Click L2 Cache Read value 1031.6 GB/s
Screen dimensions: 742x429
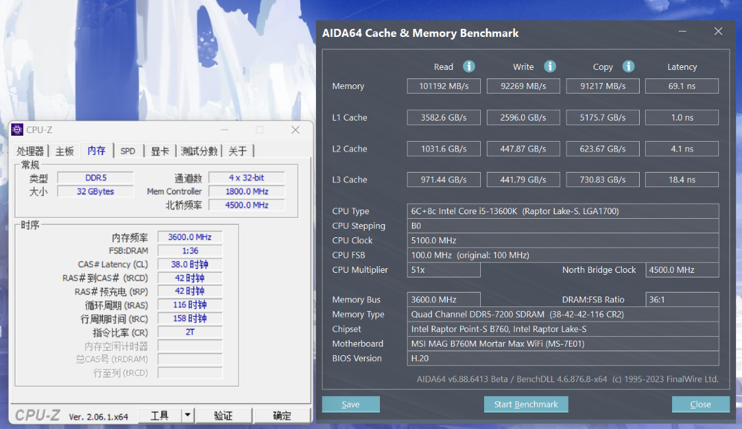tap(443, 148)
